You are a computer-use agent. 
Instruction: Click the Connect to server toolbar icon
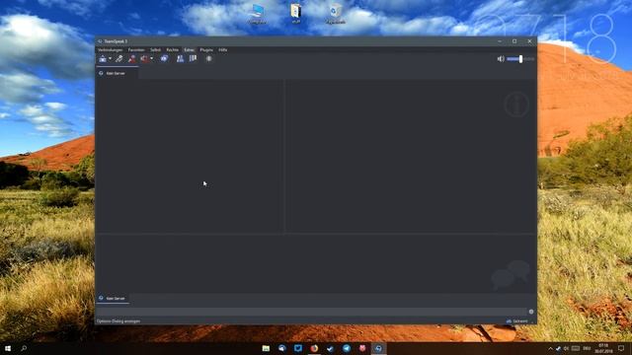coord(103,59)
